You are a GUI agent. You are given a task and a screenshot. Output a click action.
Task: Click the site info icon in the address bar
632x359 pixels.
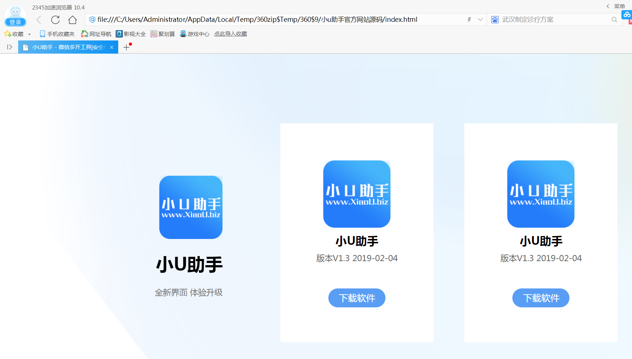(92, 20)
